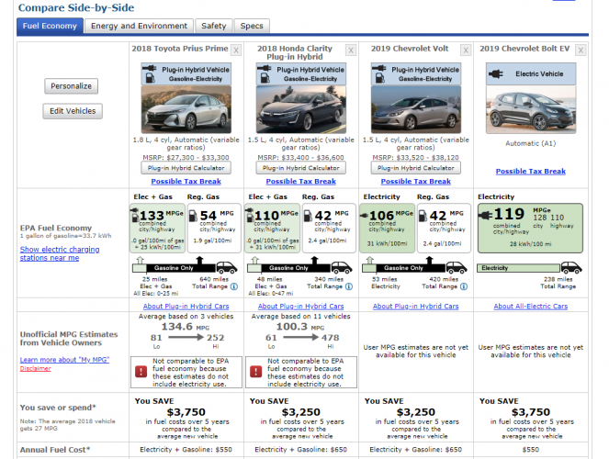The height and width of the screenshot is (459, 609).
Task: Click red warning icon in Prius Prime column
Action: [141, 372]
